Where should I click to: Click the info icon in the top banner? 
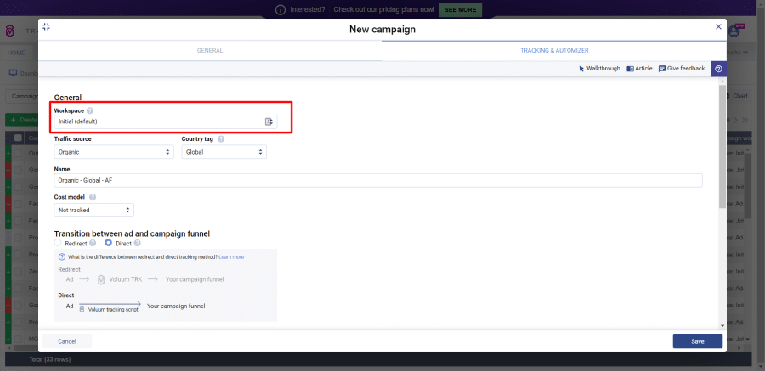(280, 9)
